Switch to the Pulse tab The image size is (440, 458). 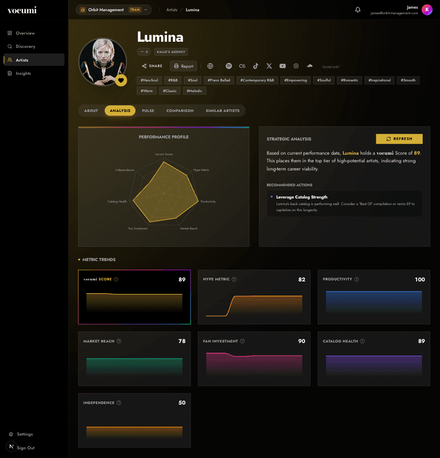pos(148,111)
